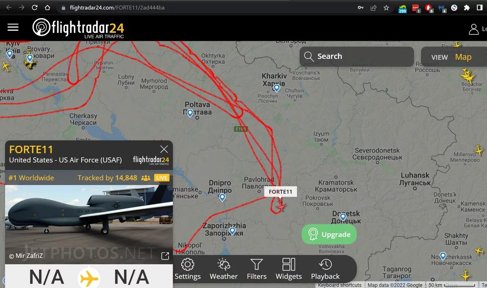Open the VIEW Map selector
This screenshot has width=487, height=288.
(454, 57)
